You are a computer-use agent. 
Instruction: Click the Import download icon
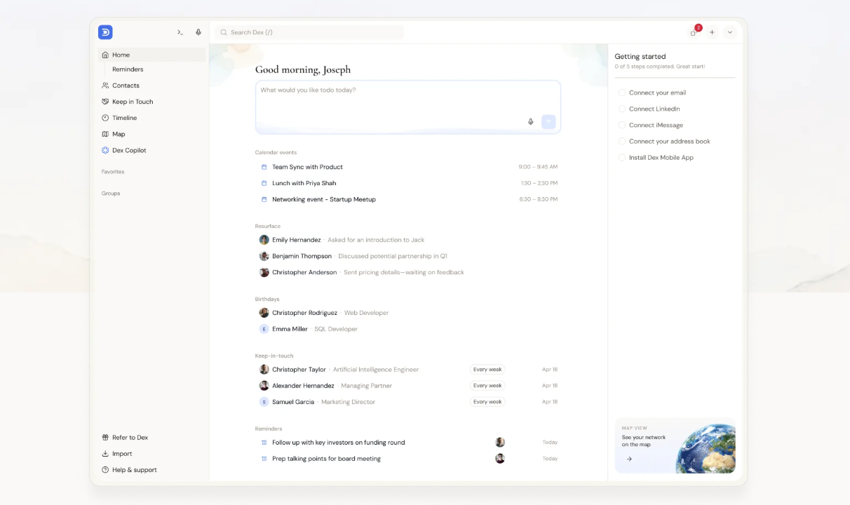tap(105, 454)
